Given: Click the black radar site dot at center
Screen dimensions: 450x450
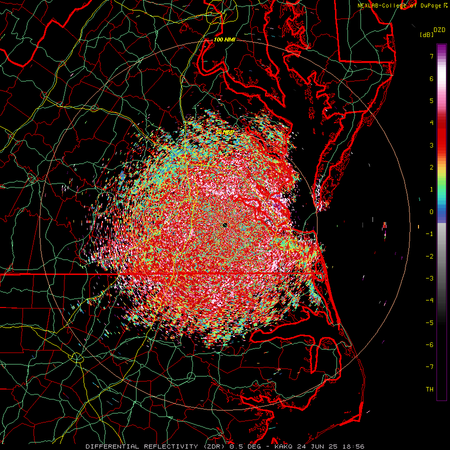Looking at the screenshot, I should click(x=224, y=225).
